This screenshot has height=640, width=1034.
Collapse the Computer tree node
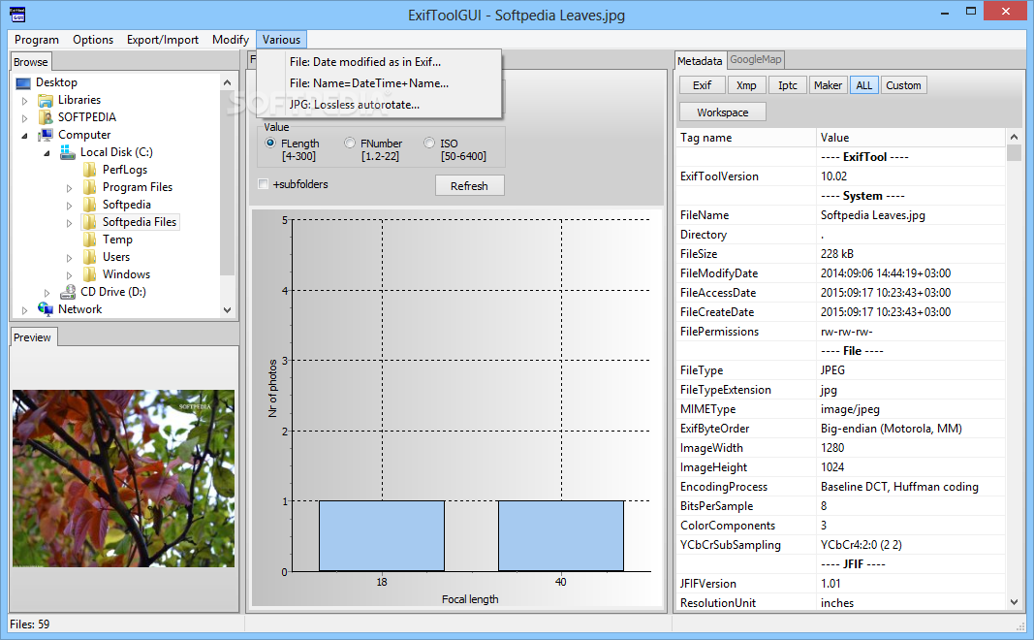[25, 136]
